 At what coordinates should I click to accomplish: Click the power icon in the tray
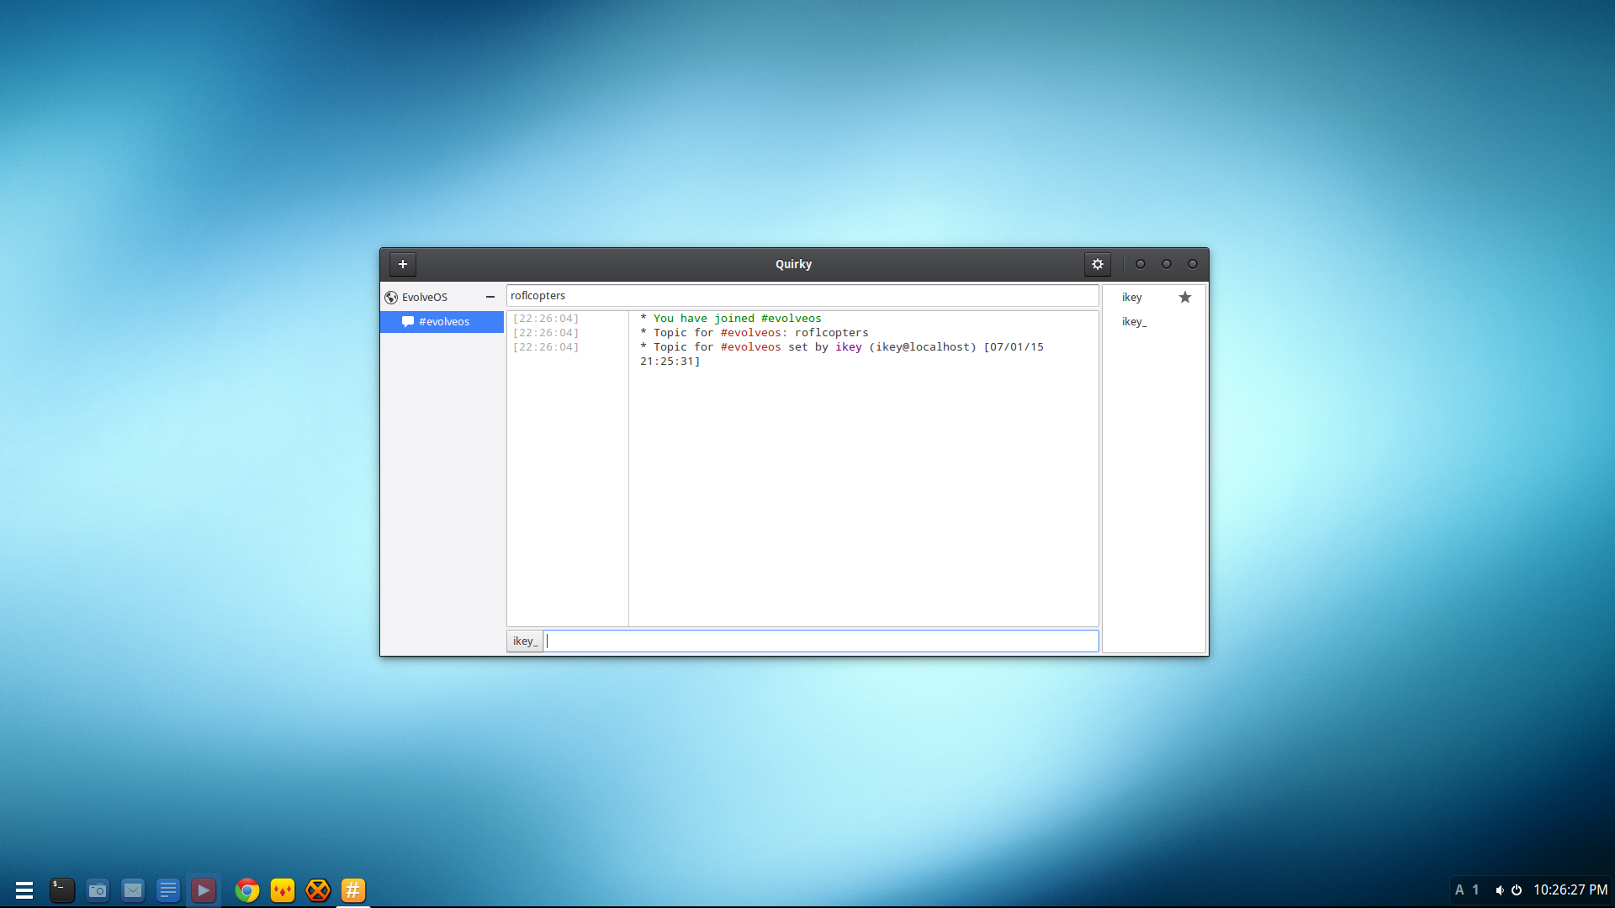click(x=1517, y=890)
